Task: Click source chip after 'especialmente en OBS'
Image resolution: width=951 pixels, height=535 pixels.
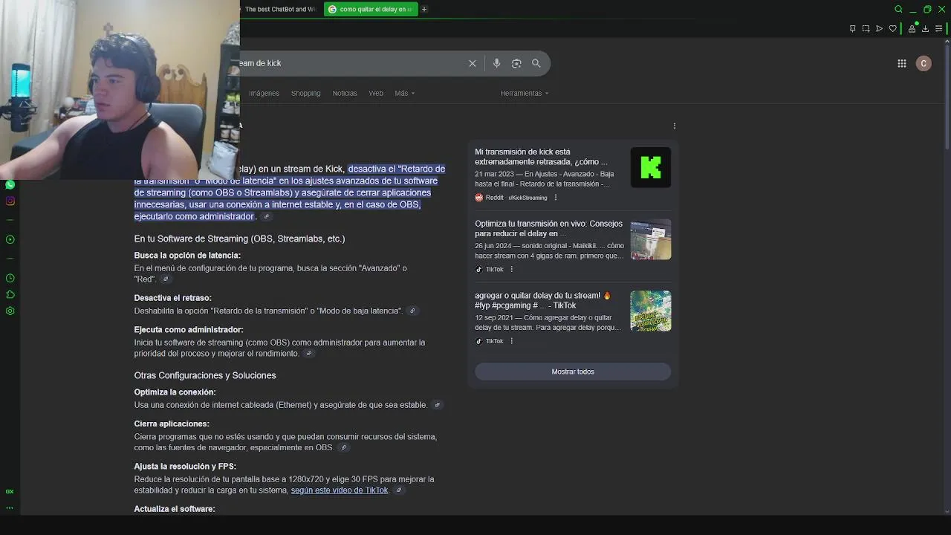Action: pyautogui.click(x=343, y=448)
